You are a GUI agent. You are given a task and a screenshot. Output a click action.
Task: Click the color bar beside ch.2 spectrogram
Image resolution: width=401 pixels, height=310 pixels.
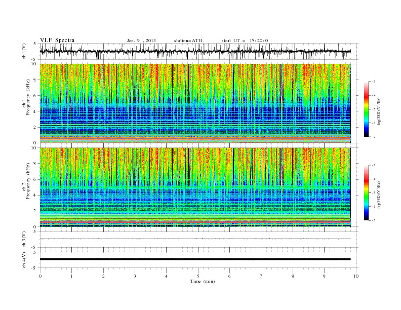(x=367, y=192)
